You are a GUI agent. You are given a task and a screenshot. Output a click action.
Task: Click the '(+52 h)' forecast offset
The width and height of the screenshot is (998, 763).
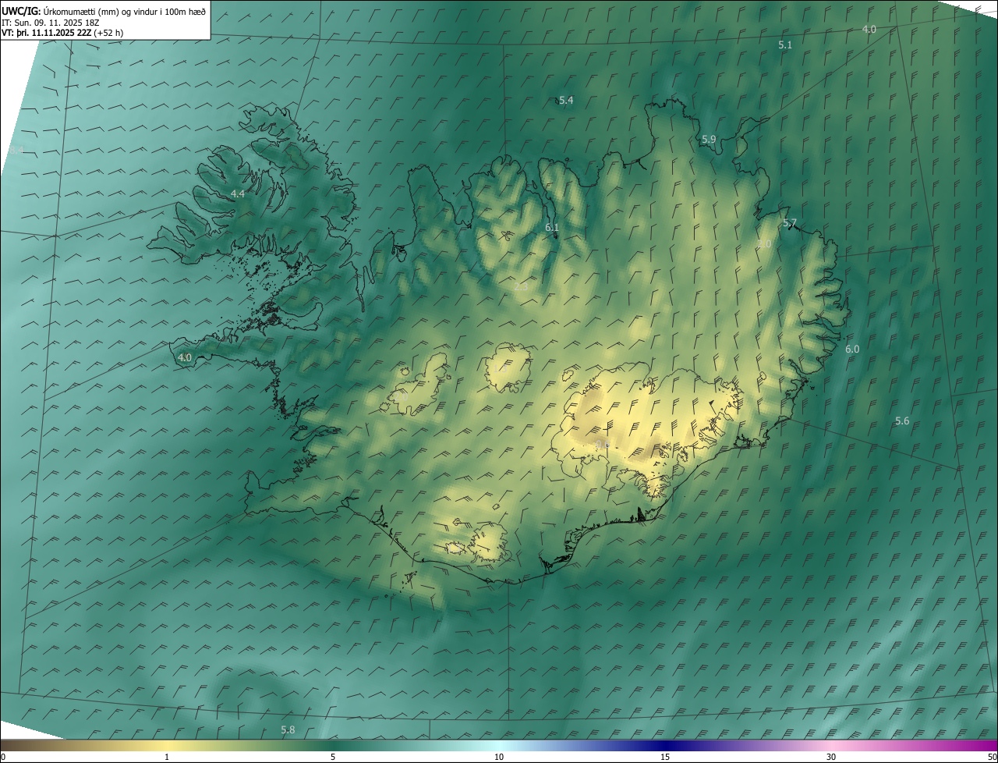click(x=108, y=33)
